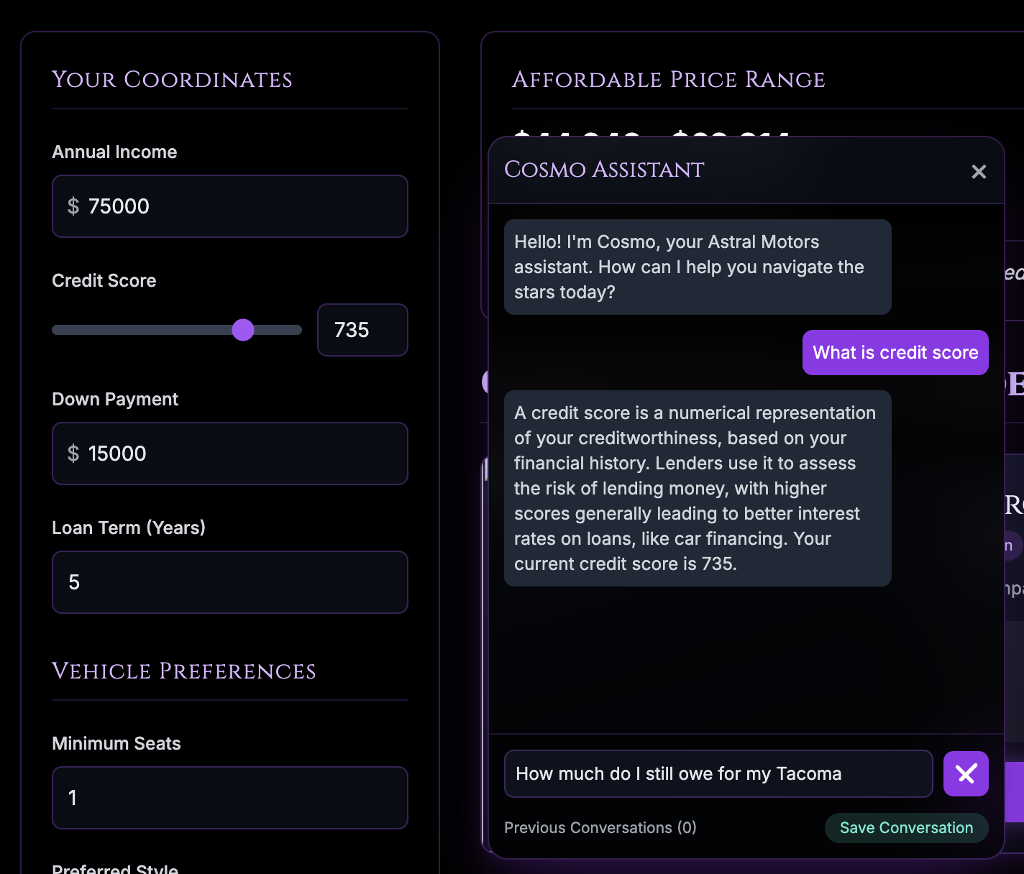The image size is (1024, 874).
Task: Expand Previous Conversations (0) list
Action: (x=600, y=828)
